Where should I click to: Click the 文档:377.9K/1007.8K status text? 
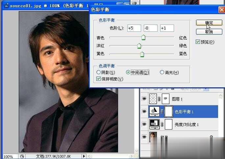[54, 156]
